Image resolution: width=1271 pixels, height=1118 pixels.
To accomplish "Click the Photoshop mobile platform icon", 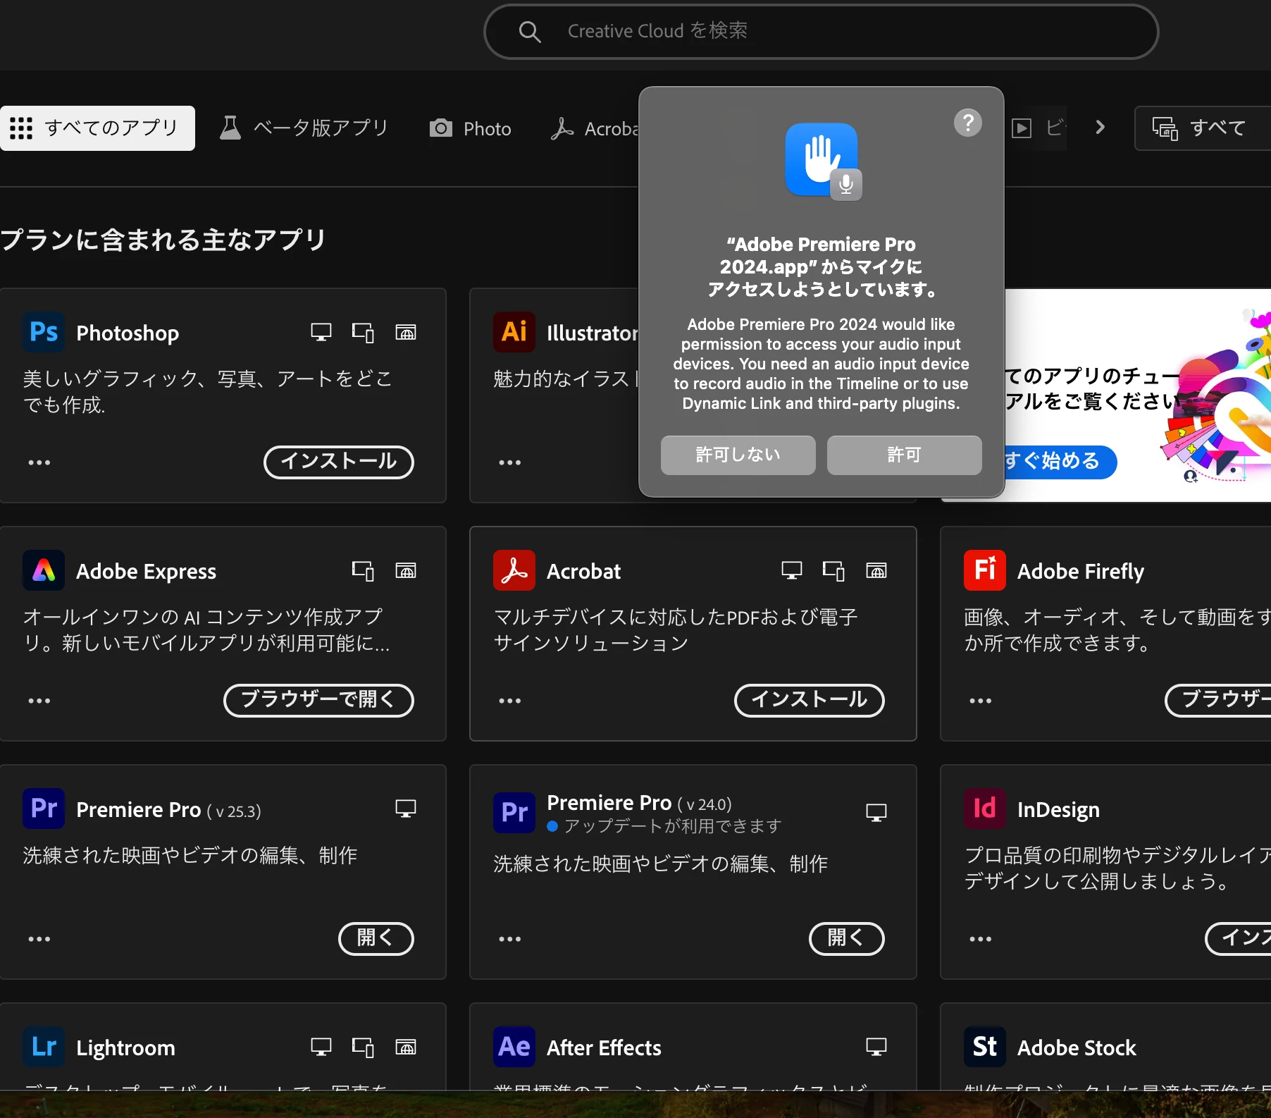I will 363,332.
